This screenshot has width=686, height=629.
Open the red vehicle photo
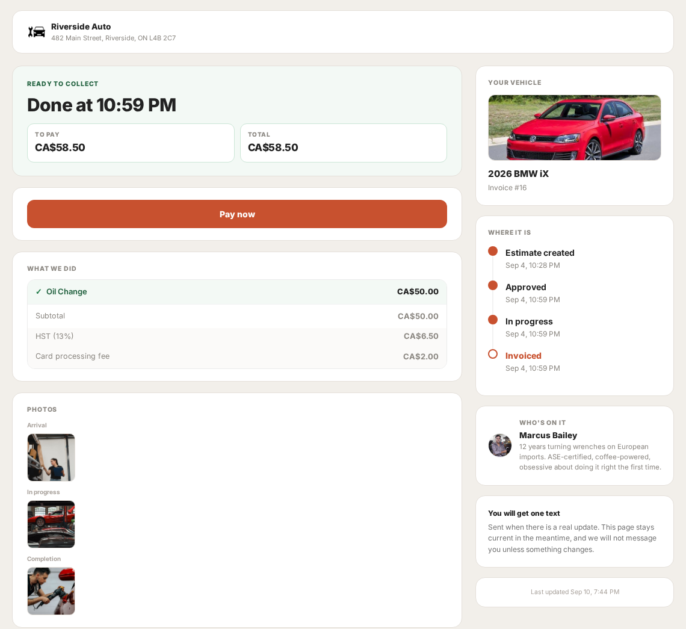tap(575, 128)
